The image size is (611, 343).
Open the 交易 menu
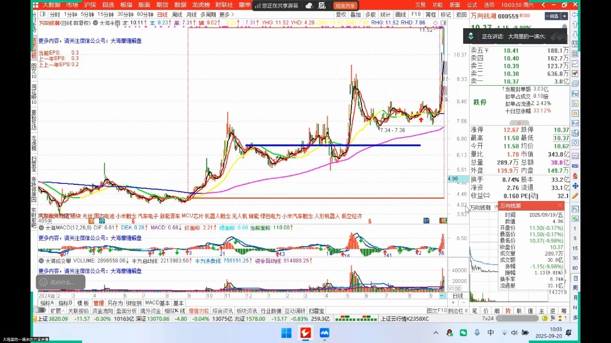[x=420, y=5]
